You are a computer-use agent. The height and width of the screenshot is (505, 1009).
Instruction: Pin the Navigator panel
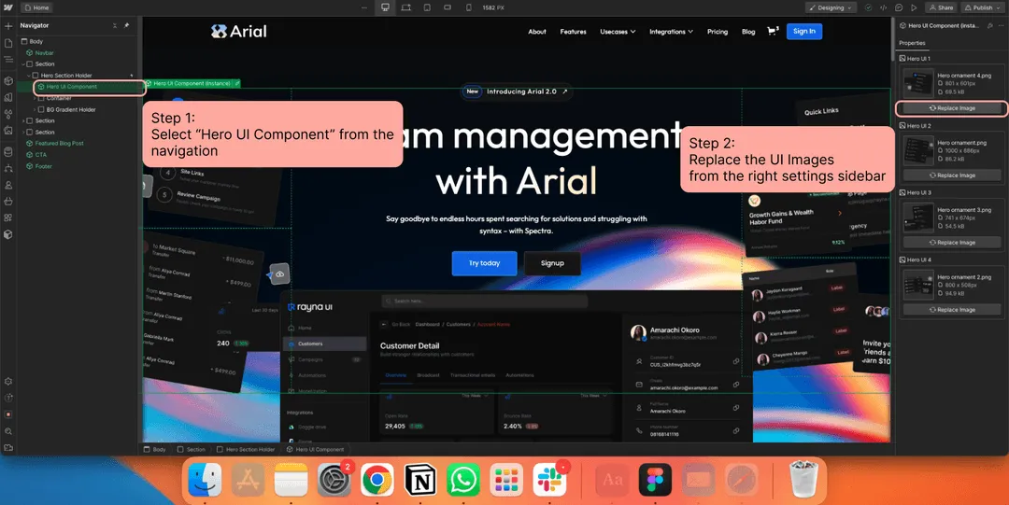click(x=127, y=26)
